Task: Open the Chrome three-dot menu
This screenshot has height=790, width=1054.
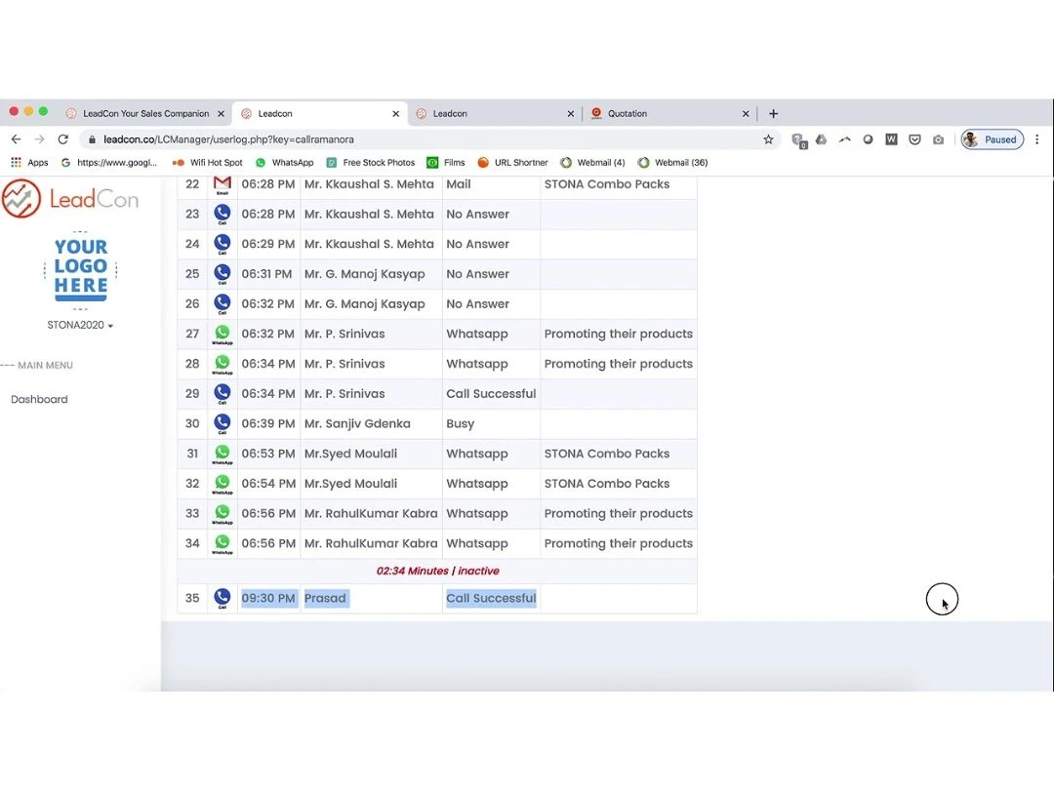Action: click(1036, 139)
